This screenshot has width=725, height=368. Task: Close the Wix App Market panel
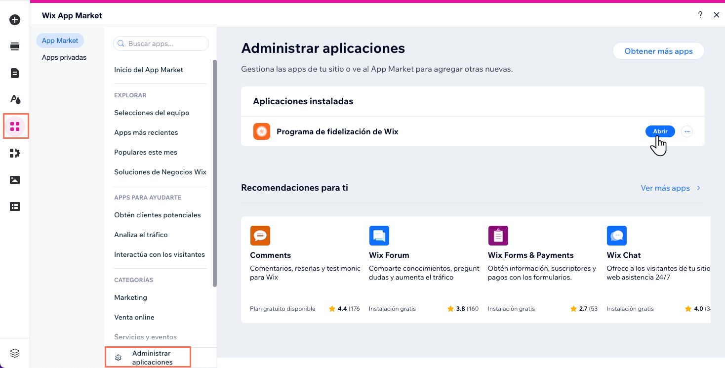pos(717,15)
